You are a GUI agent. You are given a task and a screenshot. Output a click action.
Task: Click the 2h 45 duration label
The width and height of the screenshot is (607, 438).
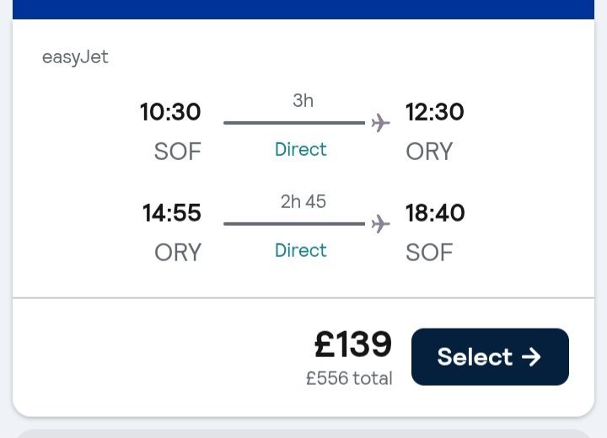303,202
